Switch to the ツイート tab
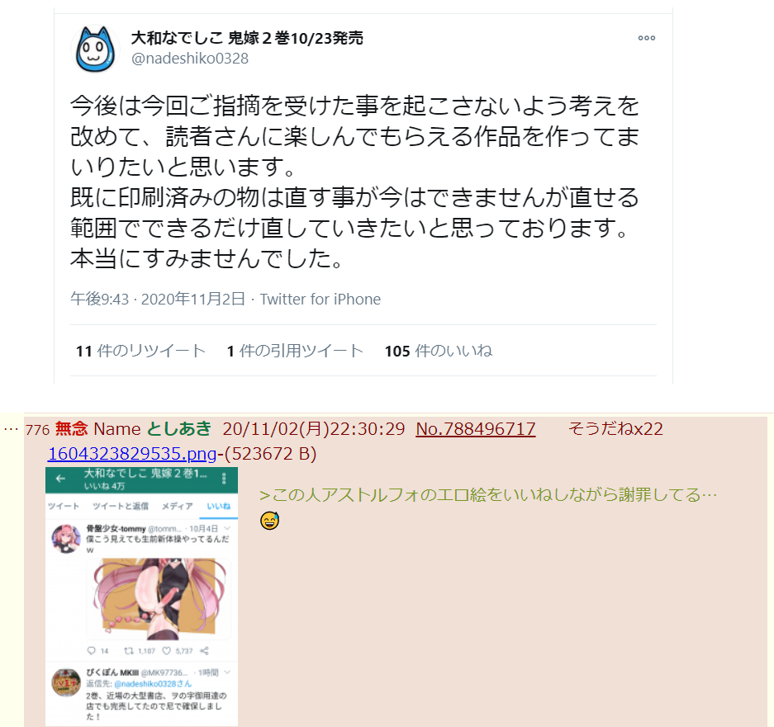774x727 pixels. coord(63,506)
